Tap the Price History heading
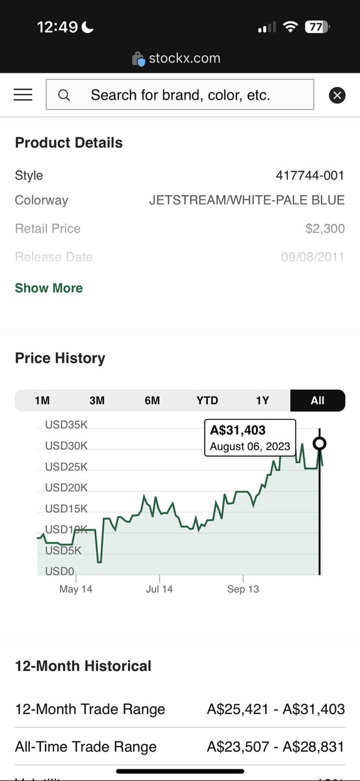This screenshot has width=360, height=781. [x=60, y=358]
